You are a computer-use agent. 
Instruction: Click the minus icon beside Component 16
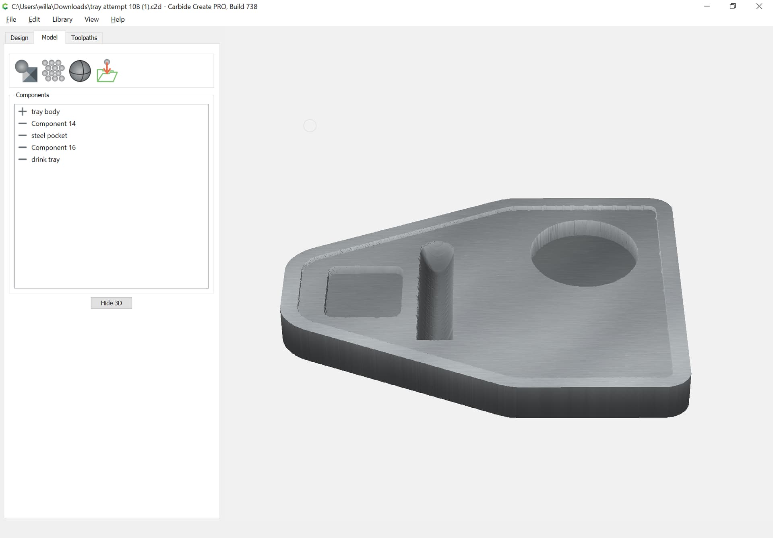(23, 148)
